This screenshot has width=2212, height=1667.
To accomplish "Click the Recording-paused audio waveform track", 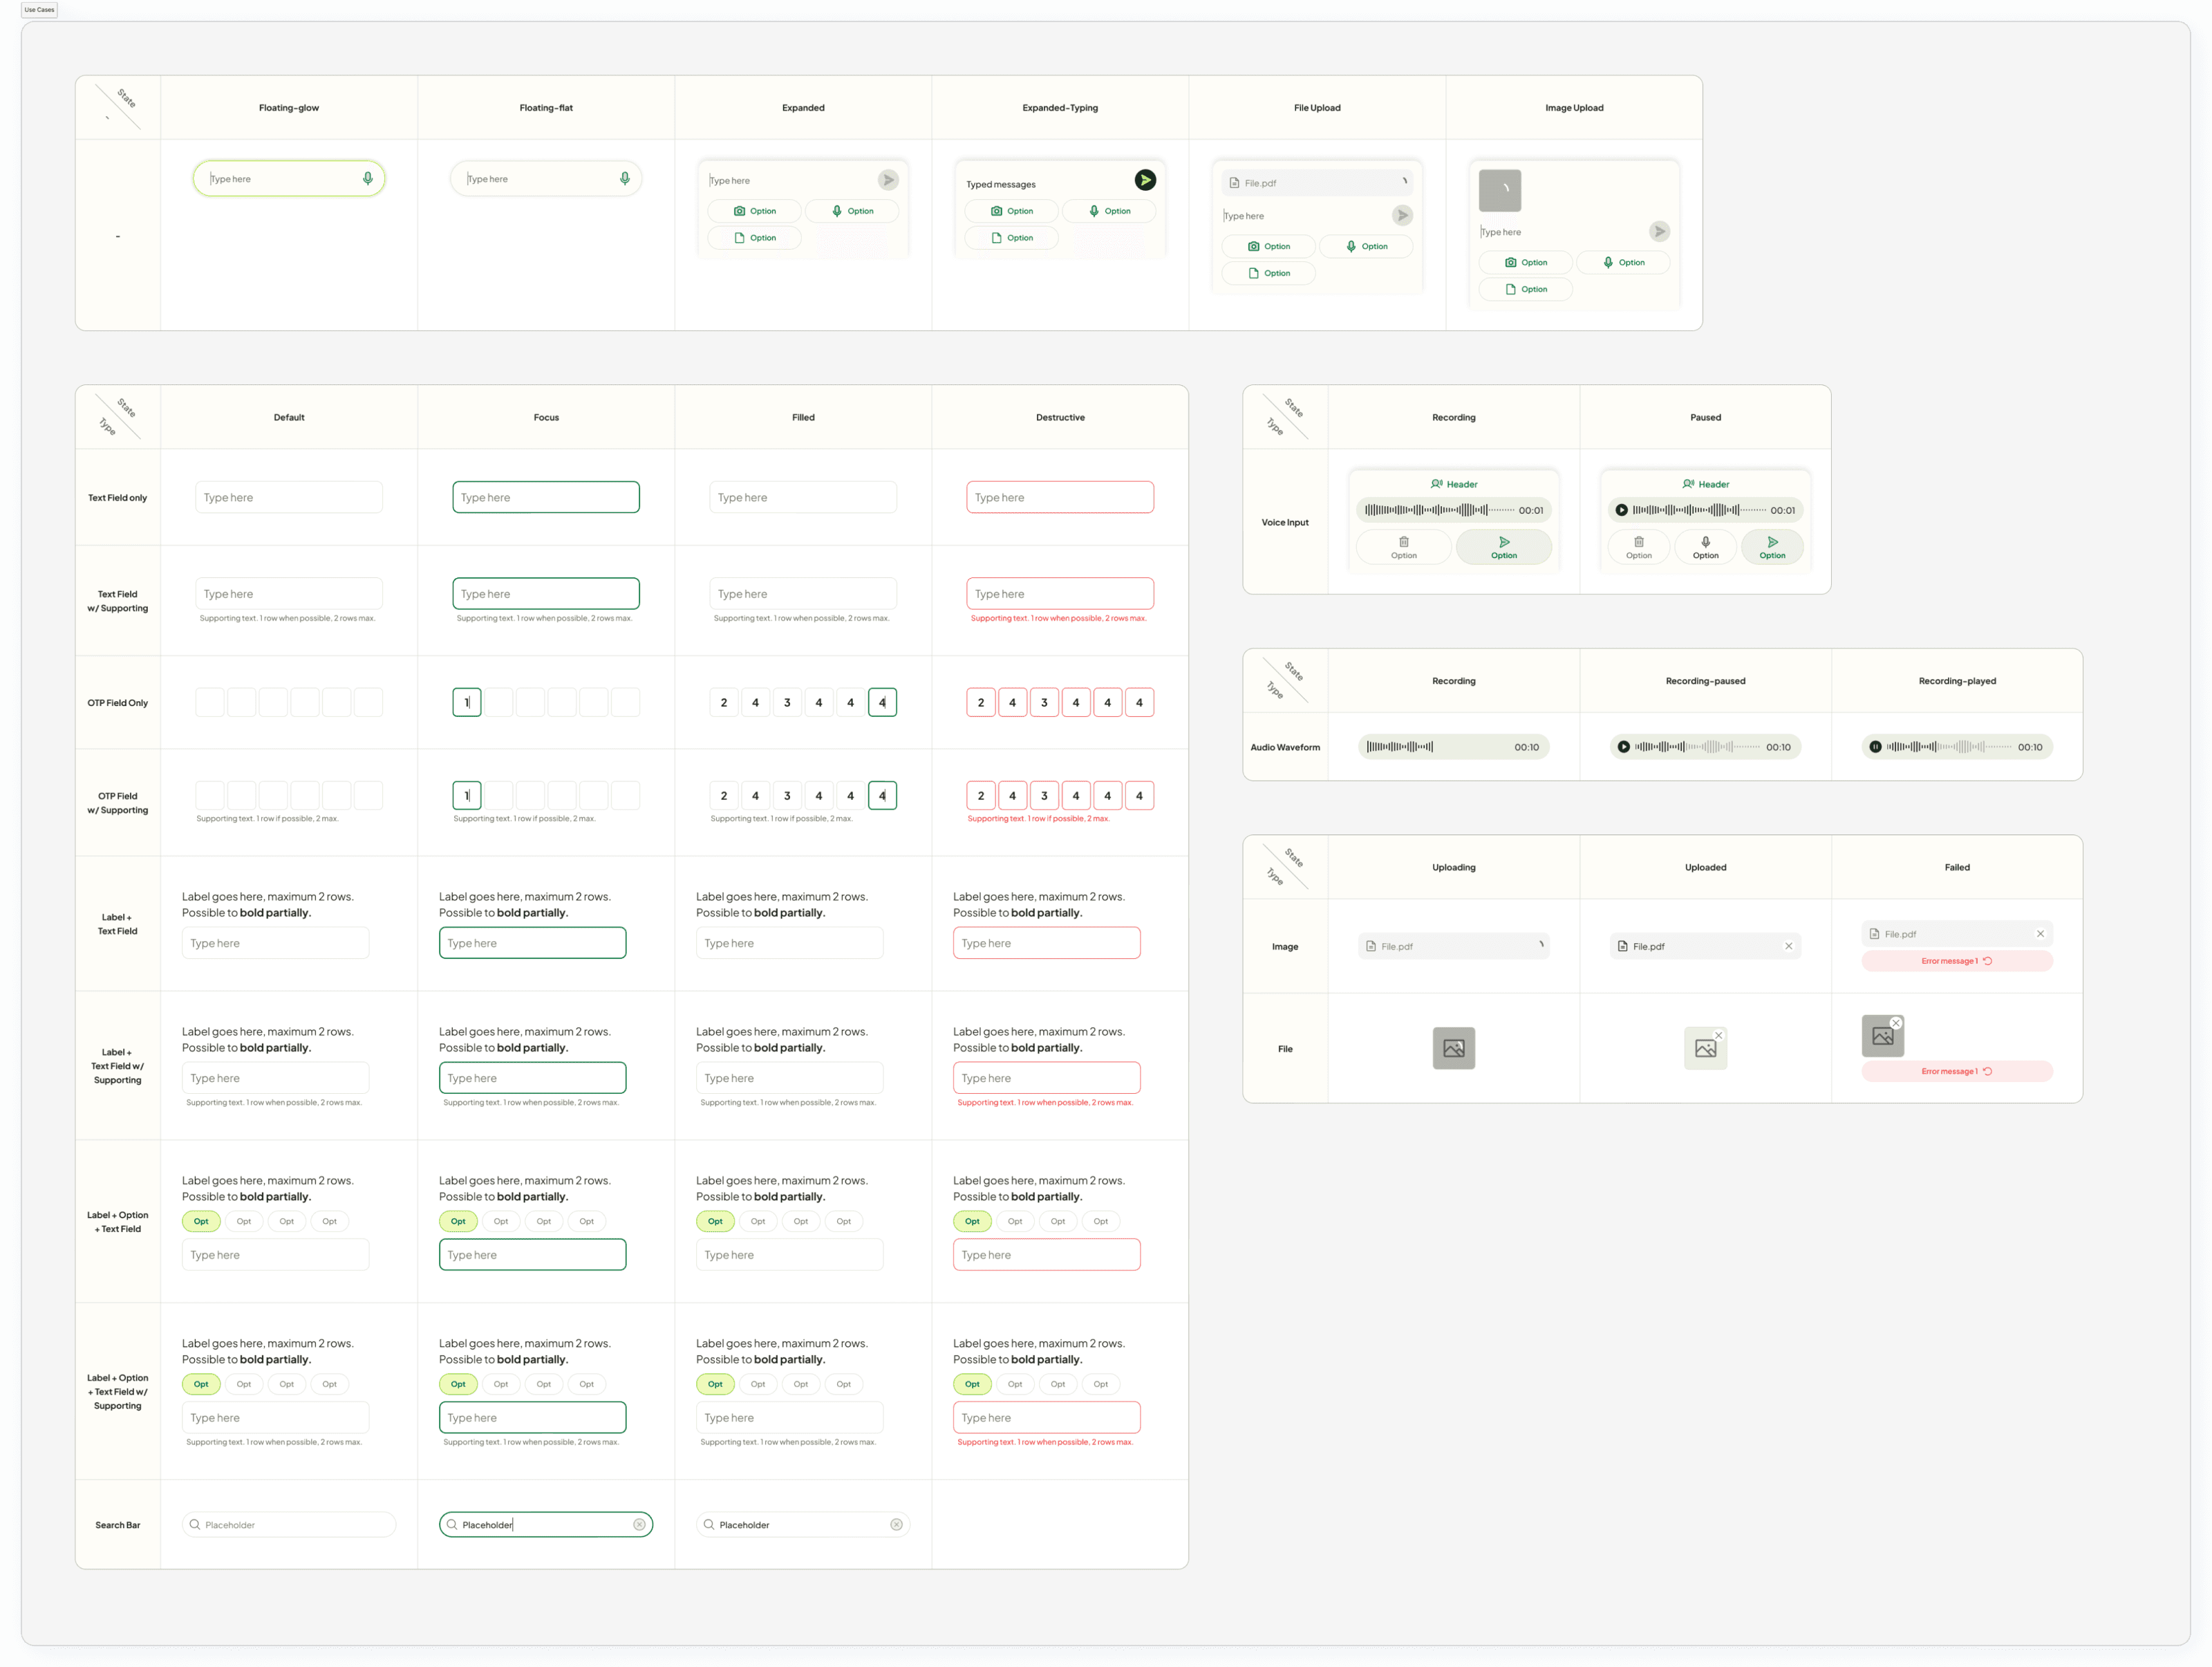I will [1697, 747].
